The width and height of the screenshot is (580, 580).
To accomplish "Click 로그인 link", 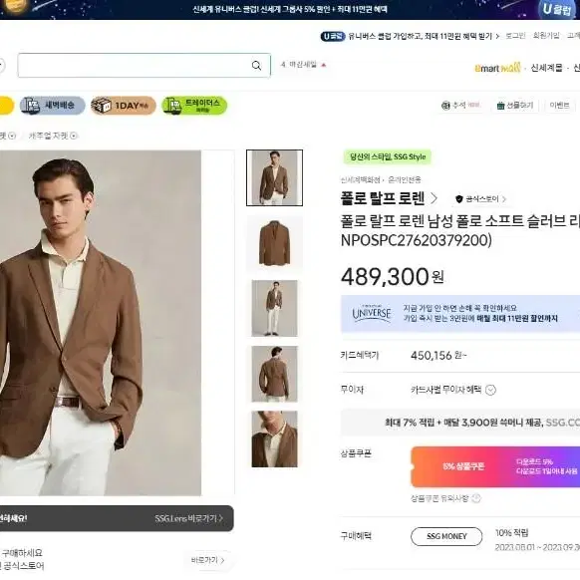I will [515, 36].
